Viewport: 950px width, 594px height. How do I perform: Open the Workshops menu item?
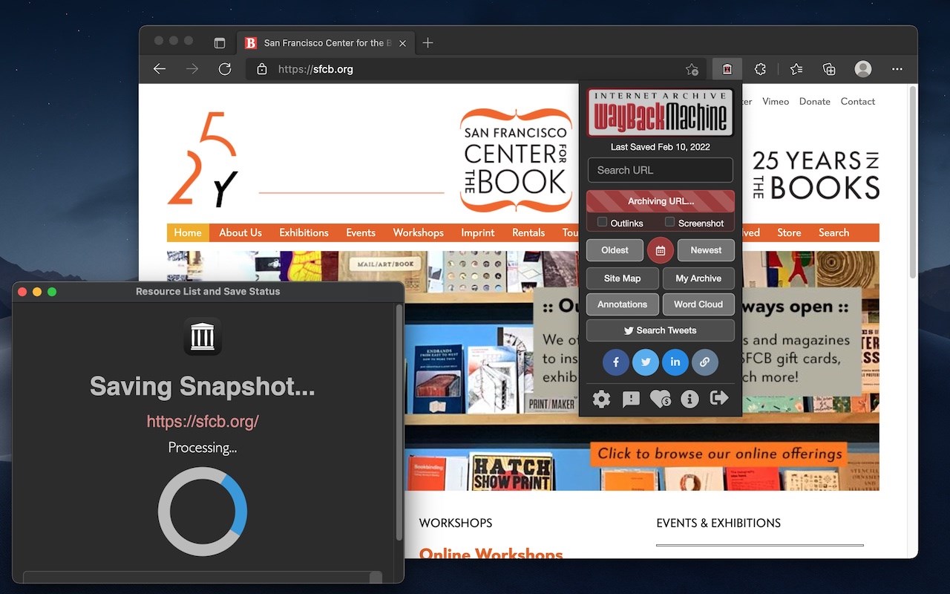[x=419, y=232]
